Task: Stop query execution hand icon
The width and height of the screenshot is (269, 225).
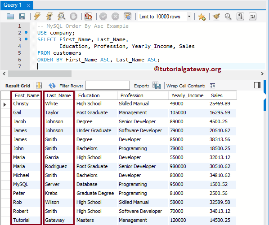Action: pos(73,17)
